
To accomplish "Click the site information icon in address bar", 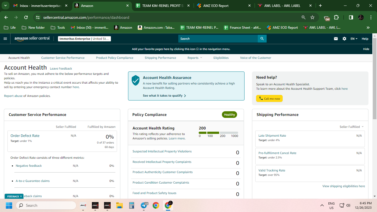I will pyautogui.click(x=38, y=17).
